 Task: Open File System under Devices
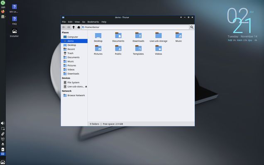coord(74,82)
